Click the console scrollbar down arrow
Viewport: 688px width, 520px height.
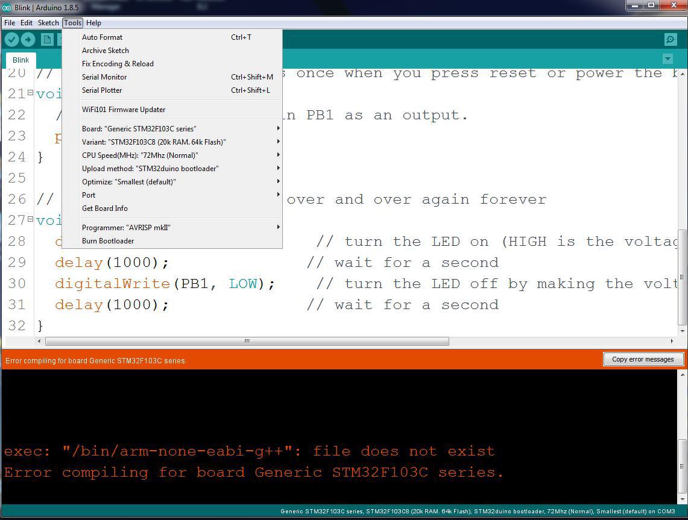click(x=682, y=499)
